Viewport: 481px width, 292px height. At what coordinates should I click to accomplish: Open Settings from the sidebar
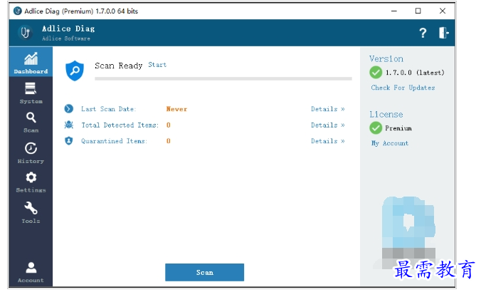[x=31, y=182]
